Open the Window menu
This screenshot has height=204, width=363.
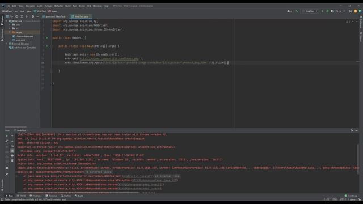(97, 6)
